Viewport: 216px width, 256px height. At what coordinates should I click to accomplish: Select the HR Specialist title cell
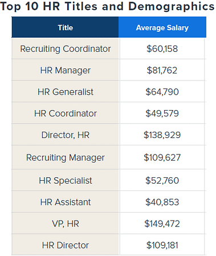[65, 180]
